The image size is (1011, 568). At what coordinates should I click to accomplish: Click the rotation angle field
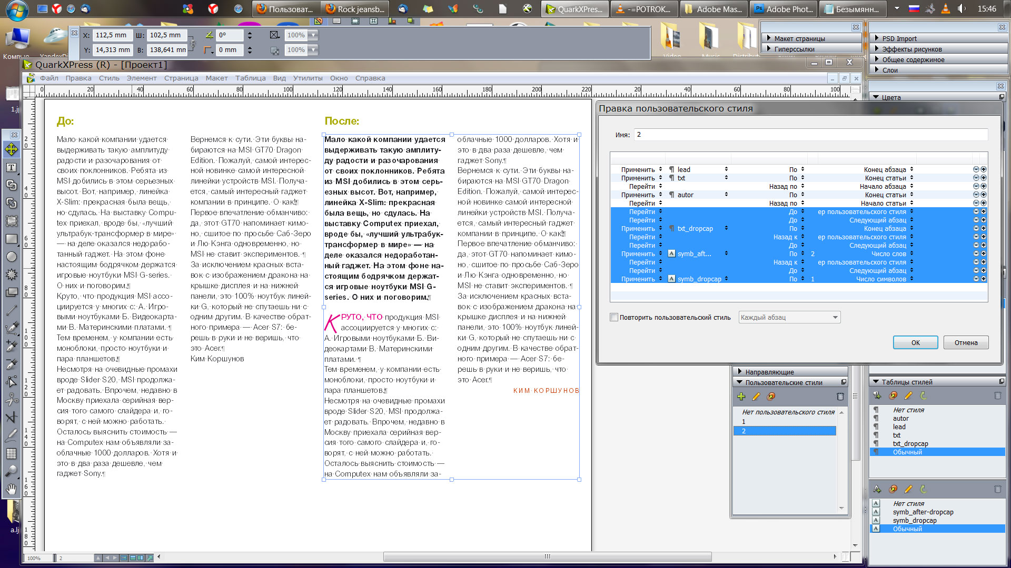point(230,35)
